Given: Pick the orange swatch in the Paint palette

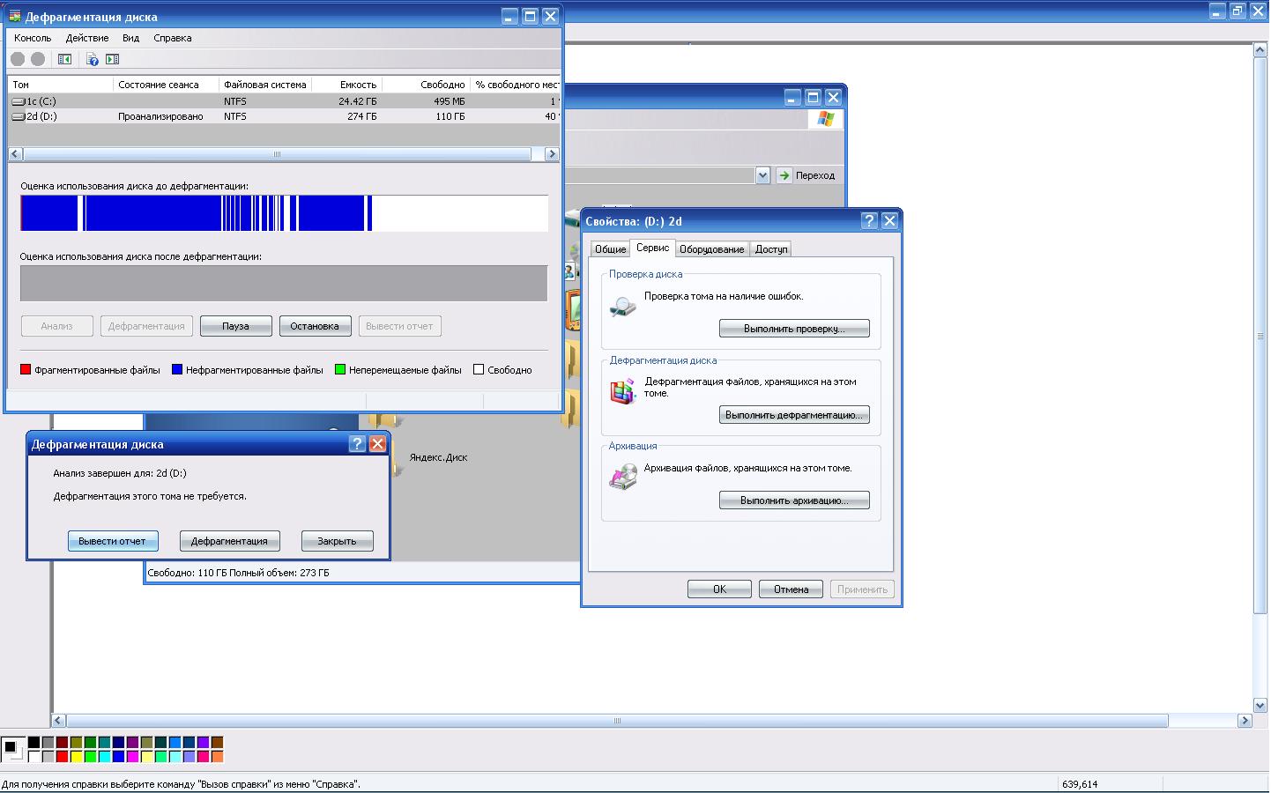Looking at the screenshot, I should (217, 757).
